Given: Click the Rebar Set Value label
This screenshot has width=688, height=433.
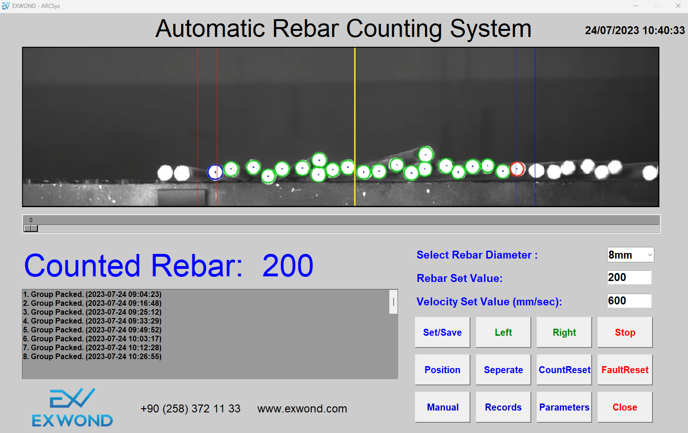Looking at the screenshot, I should (x=460, y=278).
